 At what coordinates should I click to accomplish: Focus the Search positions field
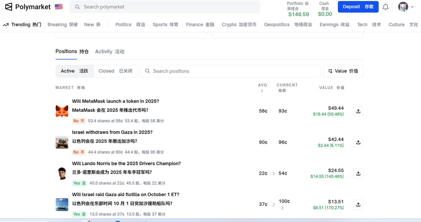tap(230, 71)
